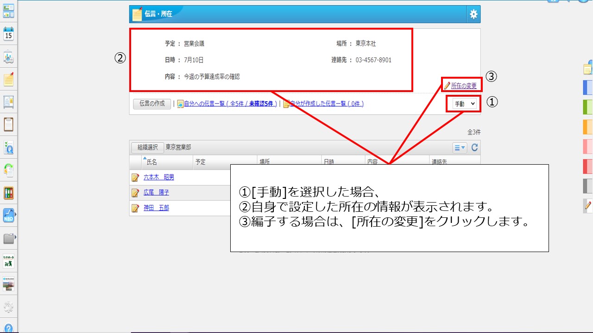Open 自分への伝言一覧 link
The height and width of the screenshot is (333, 593).
[x=230, y=104]
